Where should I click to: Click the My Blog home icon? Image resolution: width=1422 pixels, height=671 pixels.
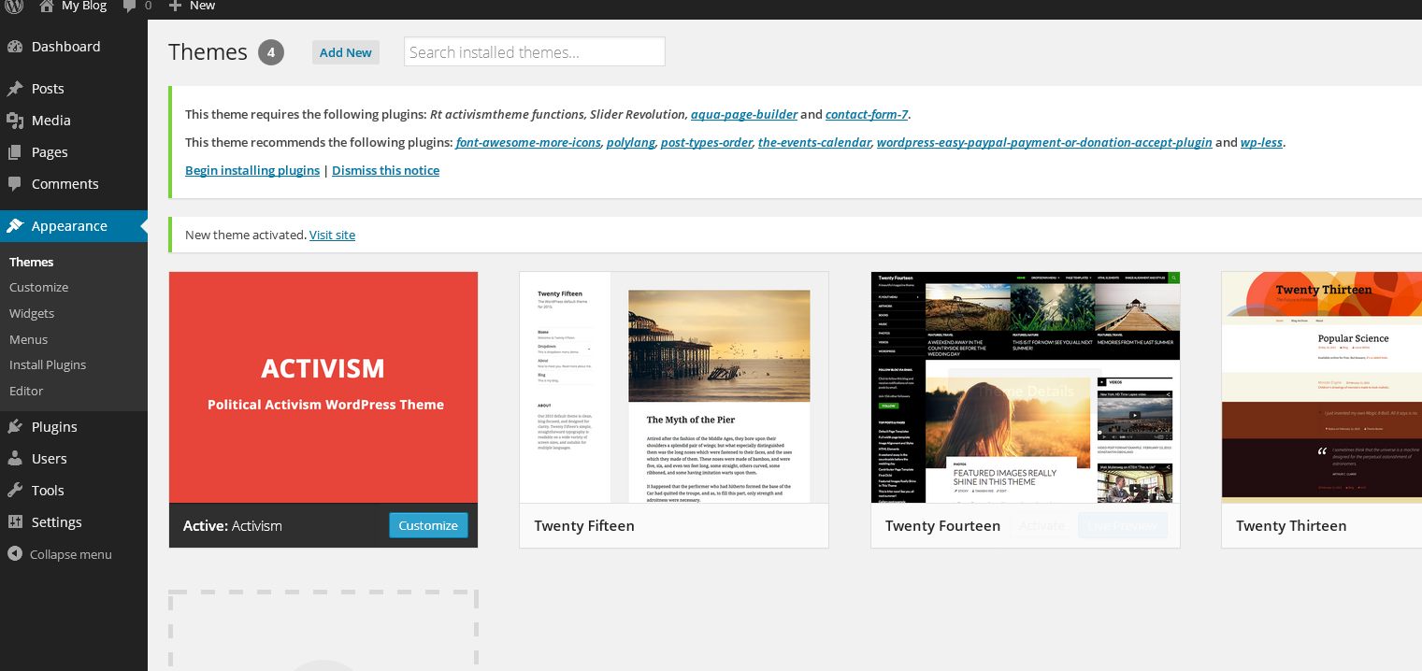point(47,7)
